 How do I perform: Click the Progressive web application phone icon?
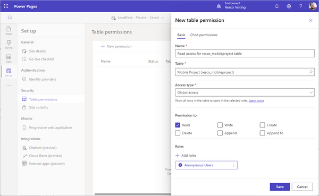tap(24, 127)
